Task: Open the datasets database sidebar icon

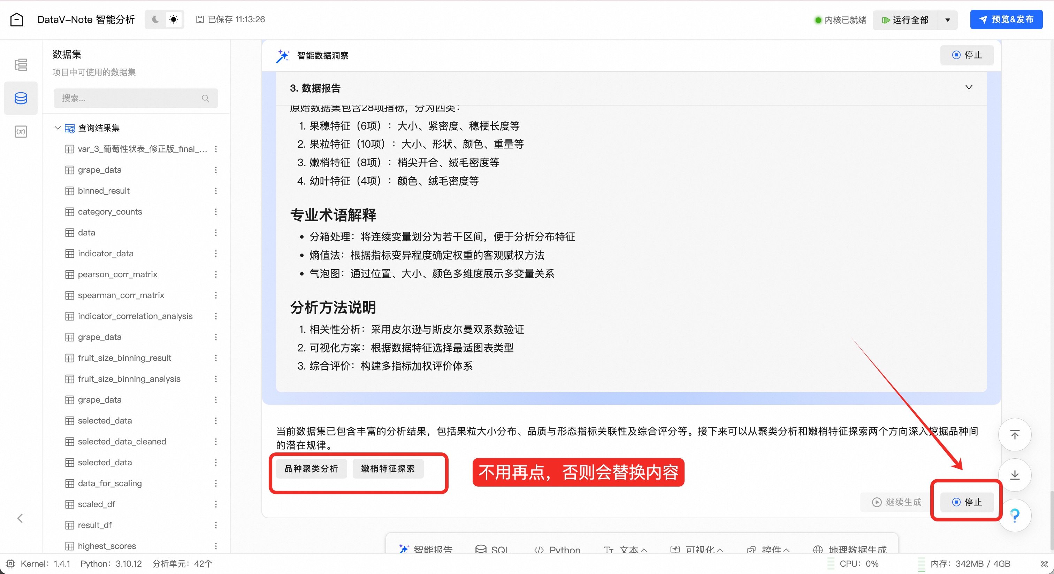Action: [21, 98]
